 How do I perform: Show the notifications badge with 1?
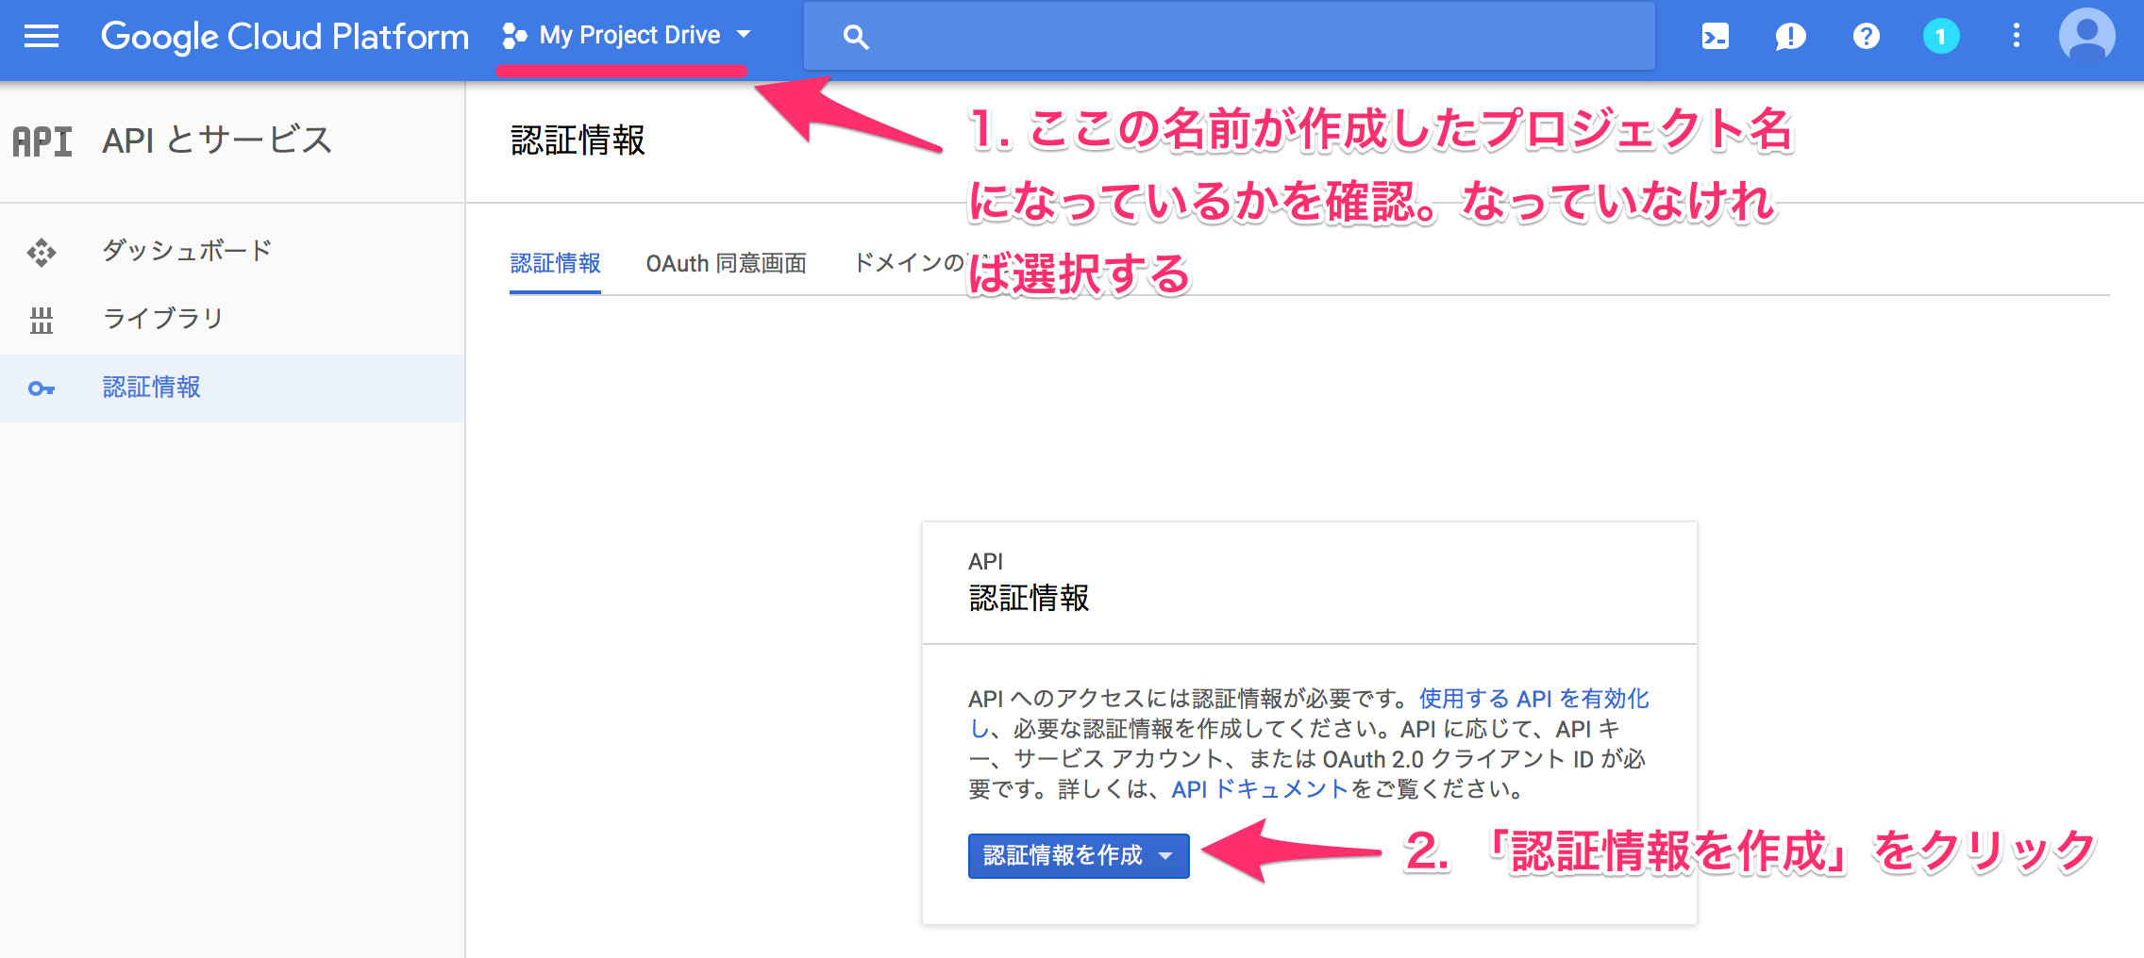[1941, 37]
